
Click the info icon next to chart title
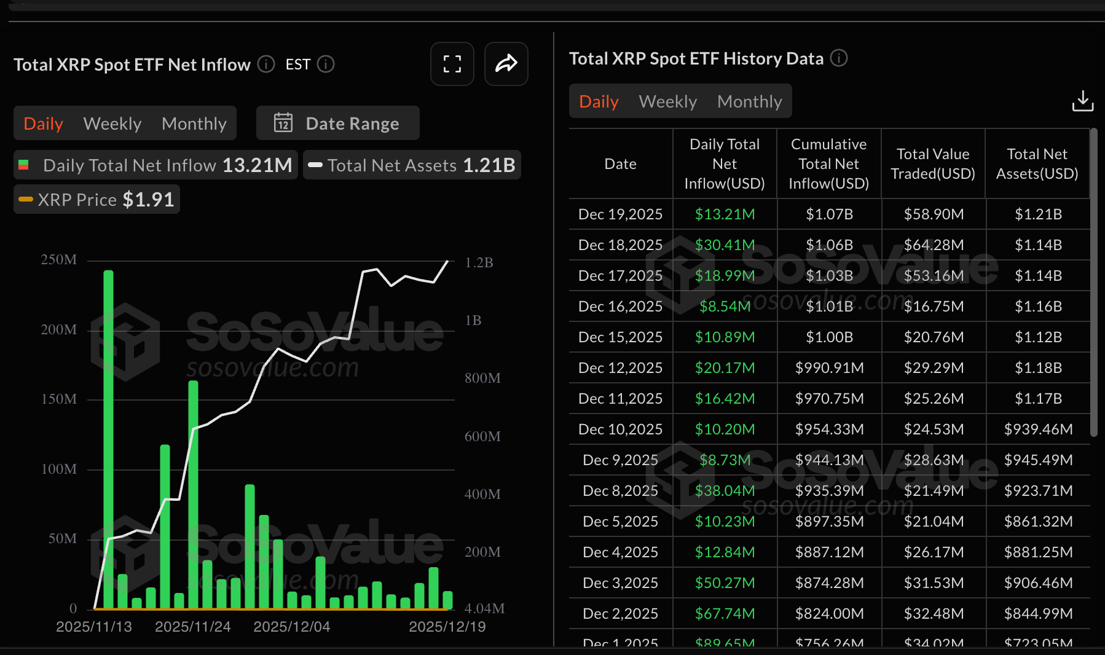(x=265, y=64)
